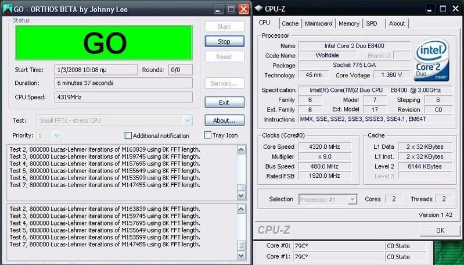Exit the ORTHOS application
The width and height of the screenshot is (464, 265).
tap(224, 102)
